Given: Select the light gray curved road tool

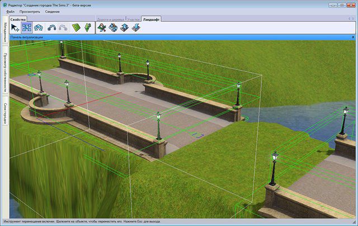Looking at the screenshot, I should [x=63, y=27].
